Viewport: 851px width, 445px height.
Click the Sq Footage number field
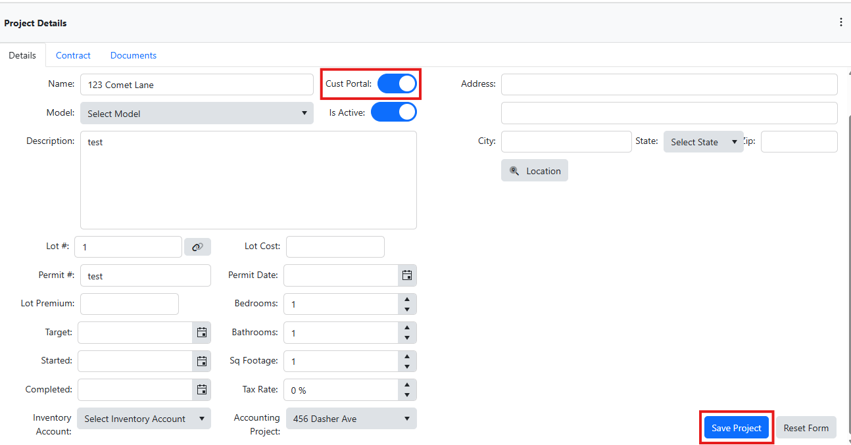click(x=341, y=361)
